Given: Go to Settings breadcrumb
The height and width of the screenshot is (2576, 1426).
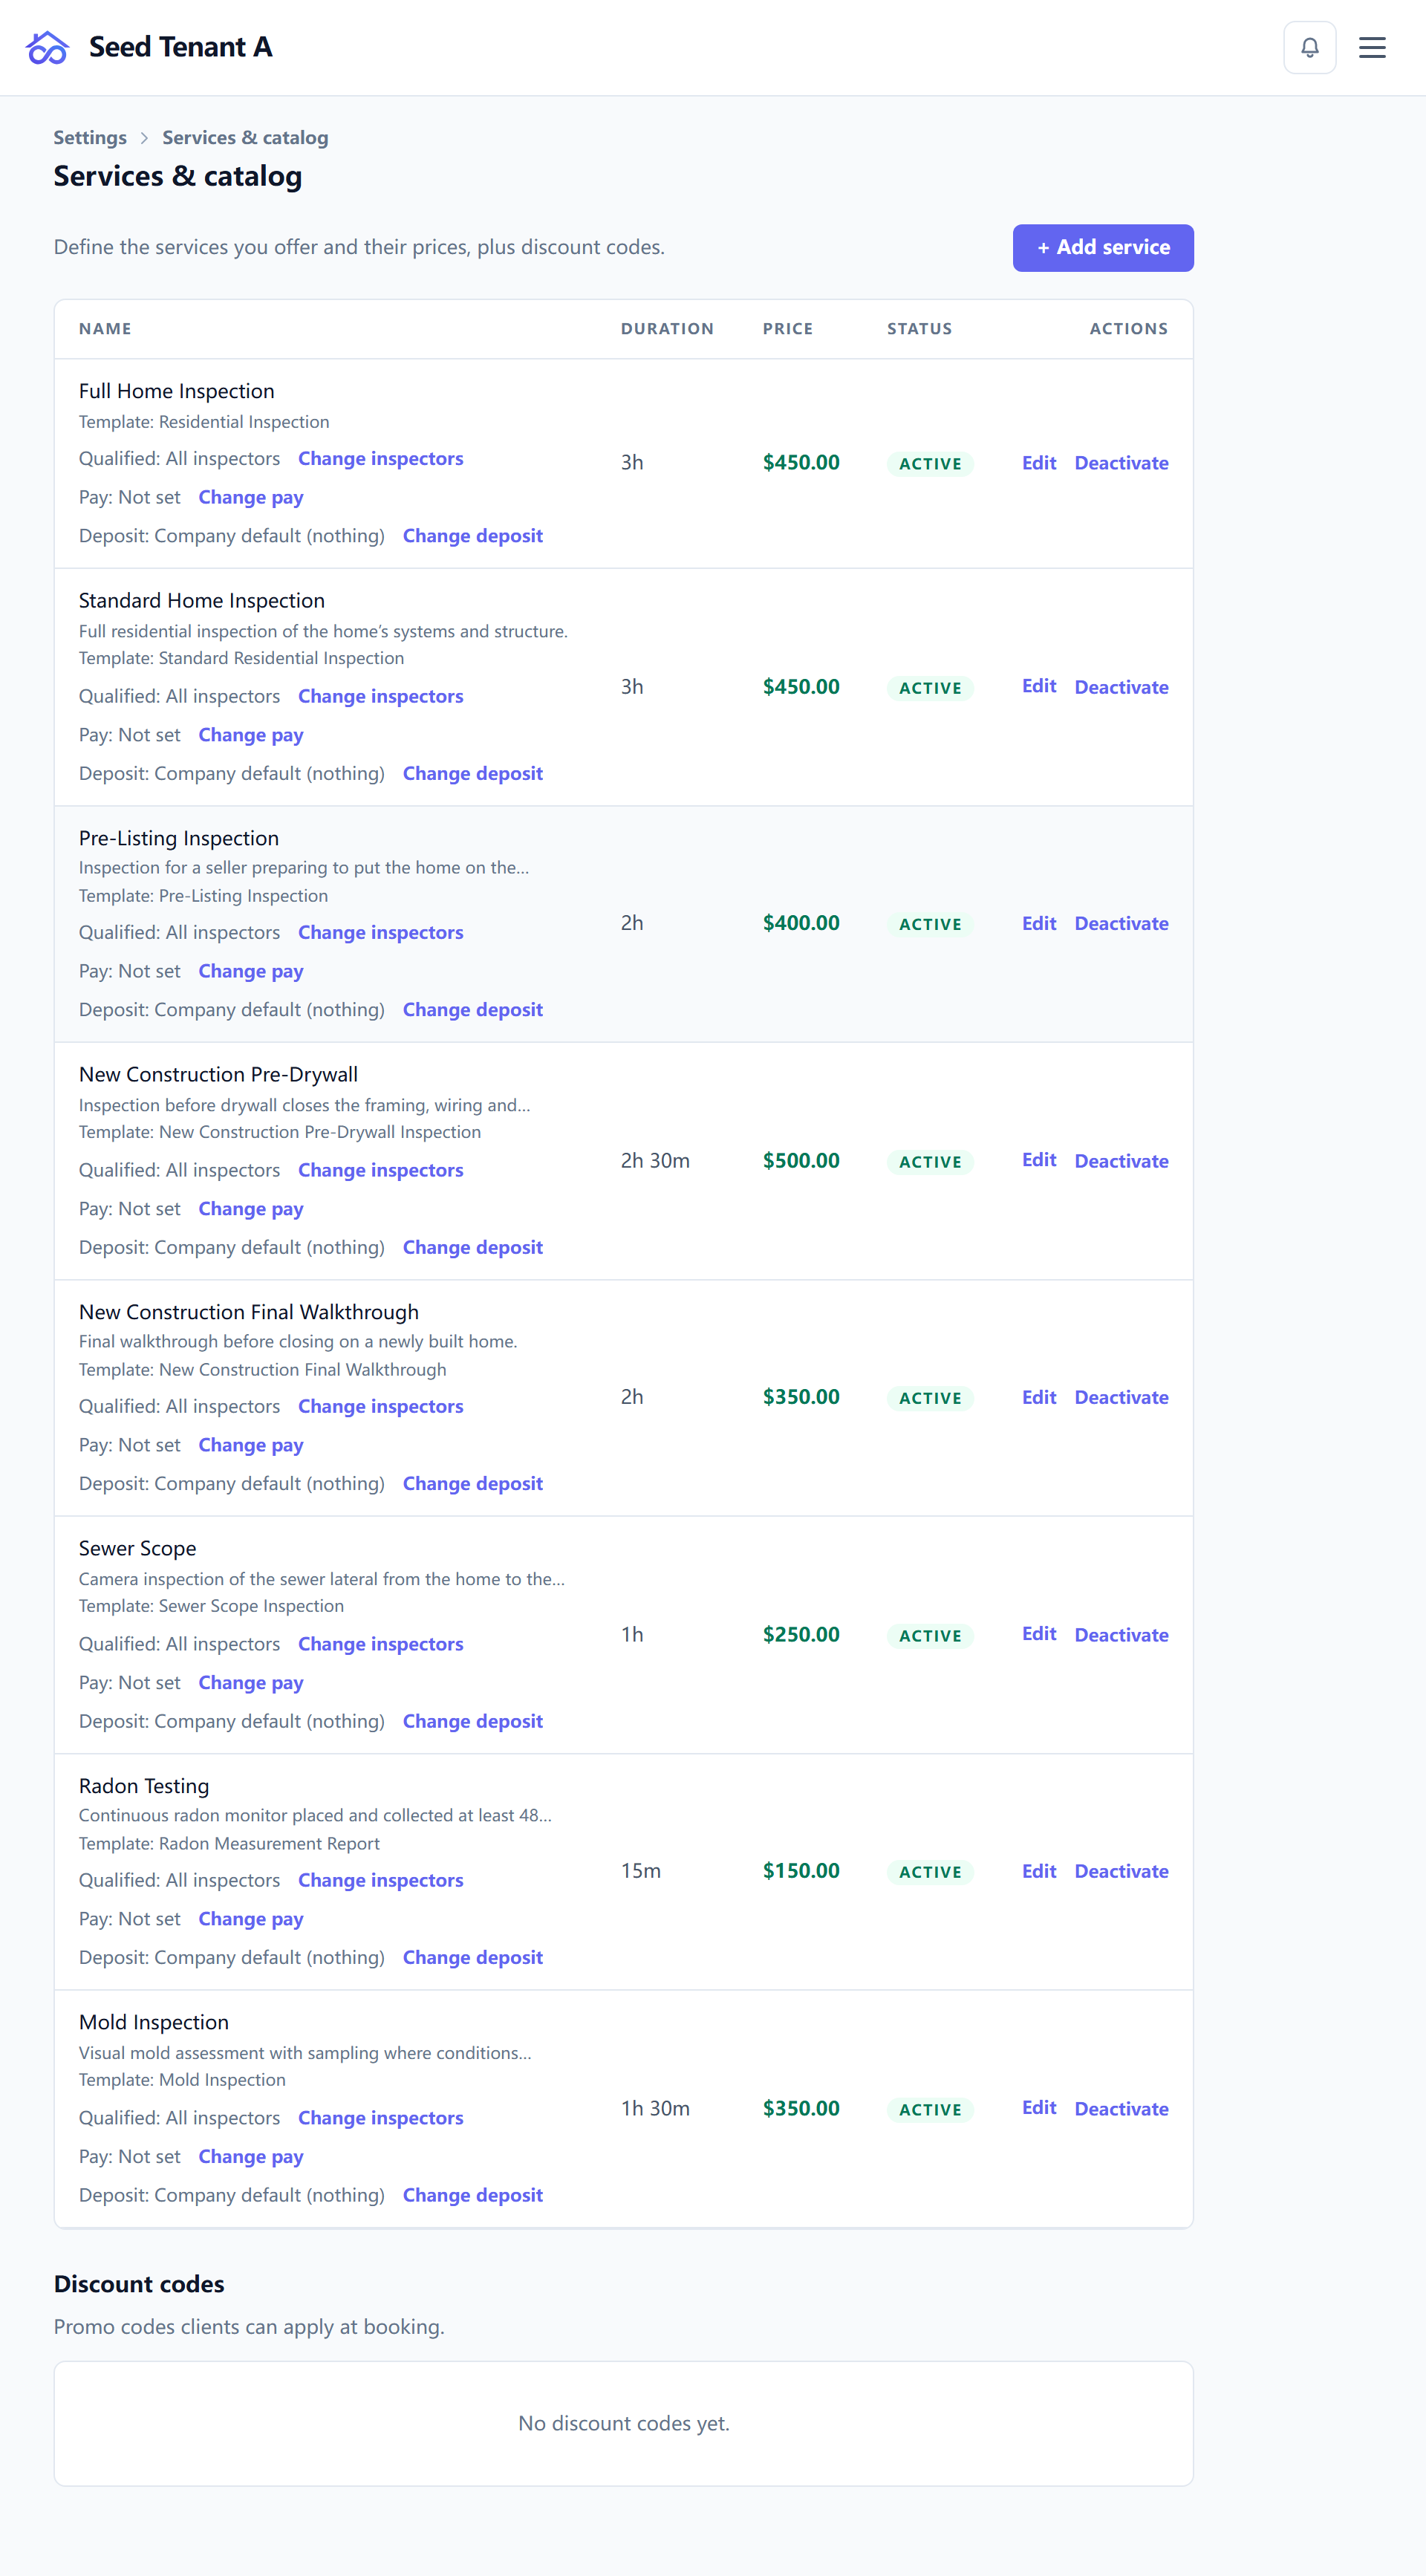Looking at the screenshot, I should [90, 137].
